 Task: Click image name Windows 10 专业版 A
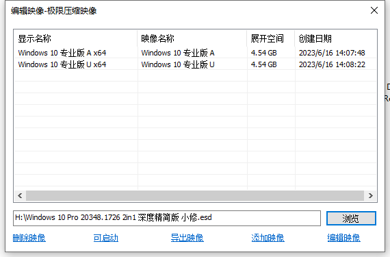click(x=178, y=53)
